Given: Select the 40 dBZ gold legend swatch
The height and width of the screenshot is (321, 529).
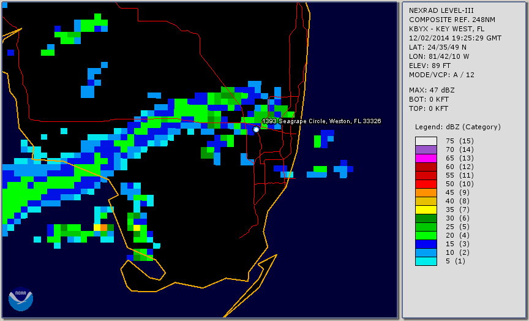Looking at the screenshot, I should coord(426,201).
